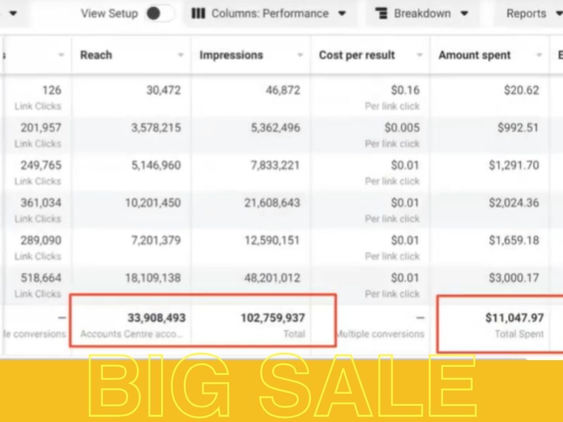Screen dimensions: 563x422
Task: Open the Reach column options arrow
Action: 181,55
